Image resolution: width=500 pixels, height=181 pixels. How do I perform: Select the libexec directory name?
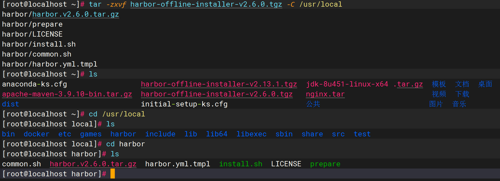251,134
